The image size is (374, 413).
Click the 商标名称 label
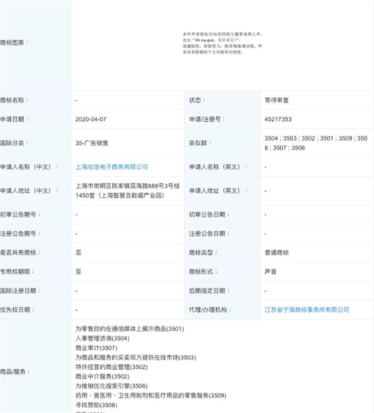[x=14, y=100]
